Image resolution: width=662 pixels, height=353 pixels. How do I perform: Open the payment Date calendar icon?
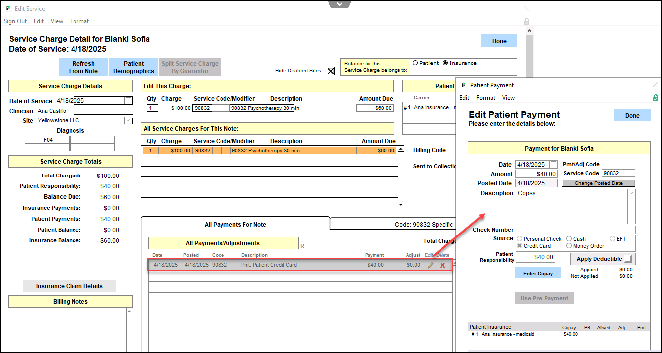(x=554, y=164)
